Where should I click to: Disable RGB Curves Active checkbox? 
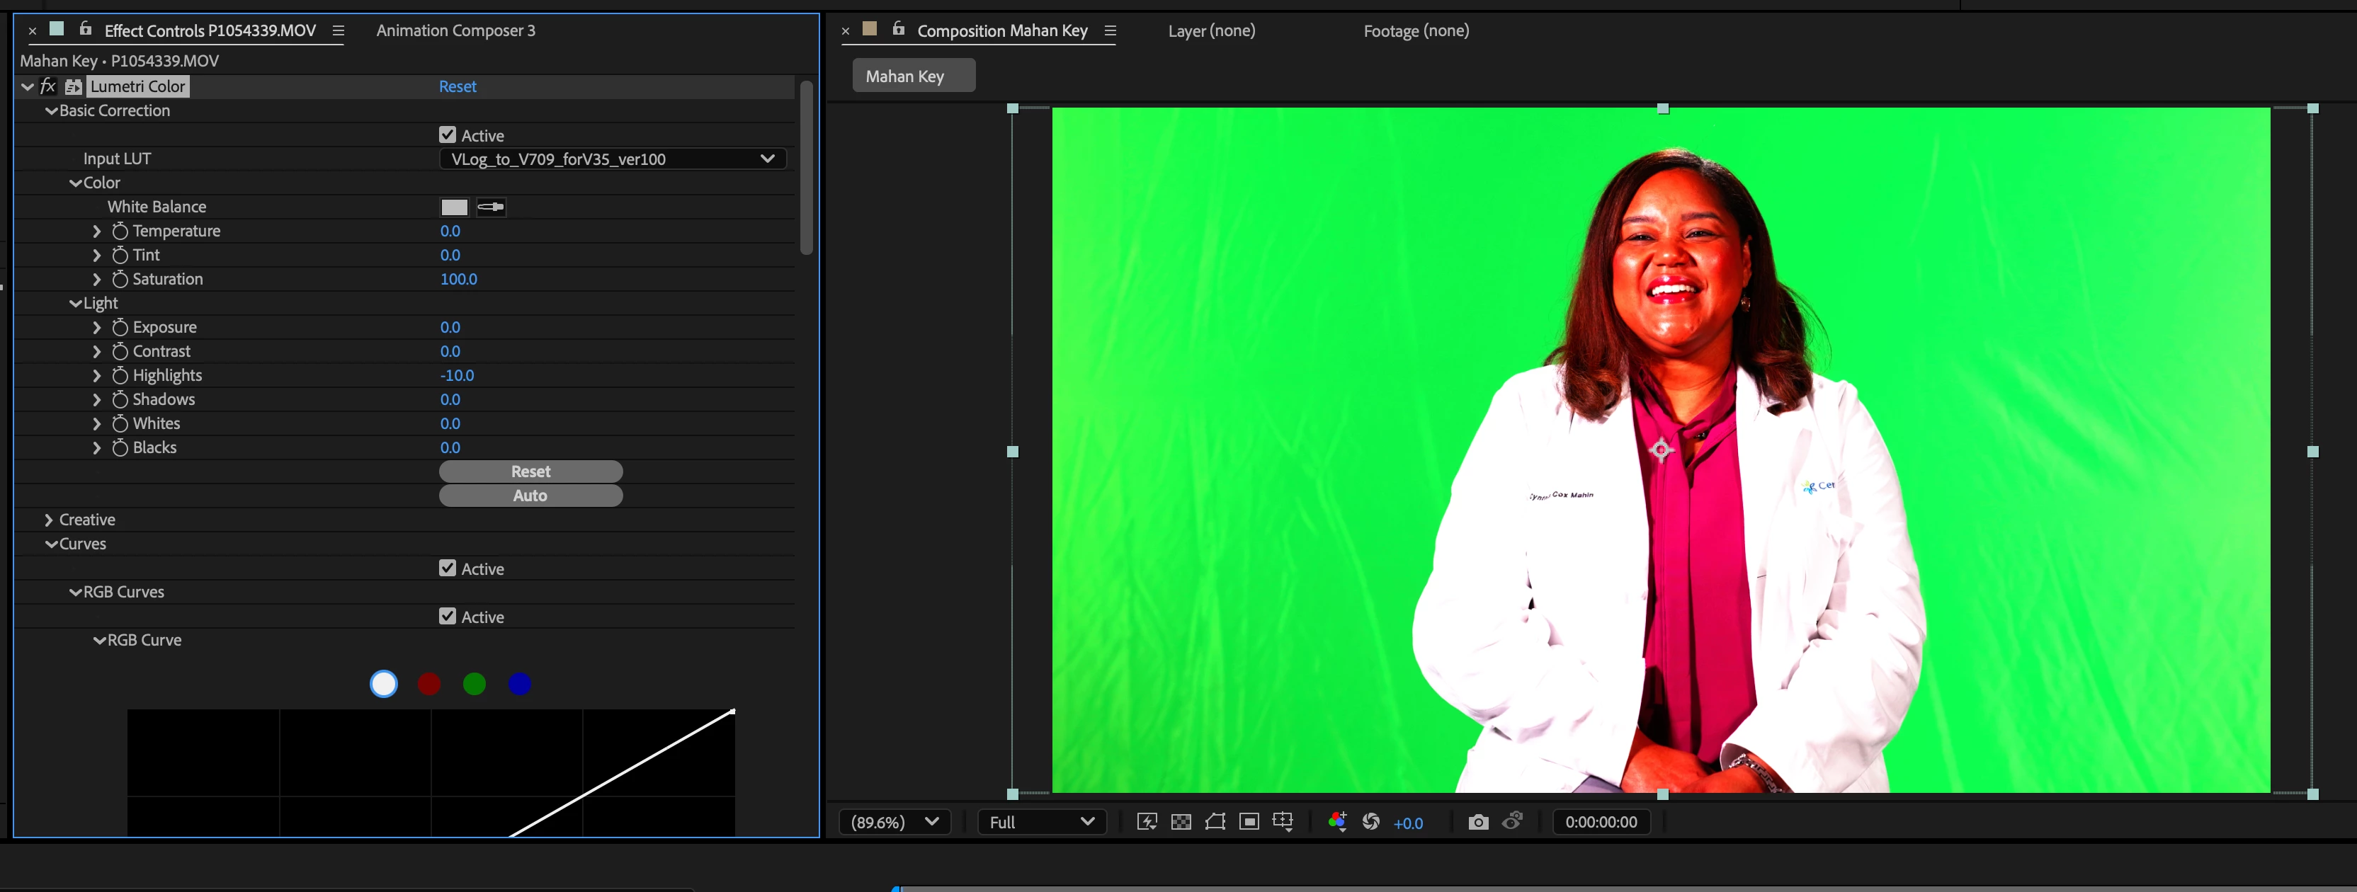pyautogui.click(x=448, y=617)
